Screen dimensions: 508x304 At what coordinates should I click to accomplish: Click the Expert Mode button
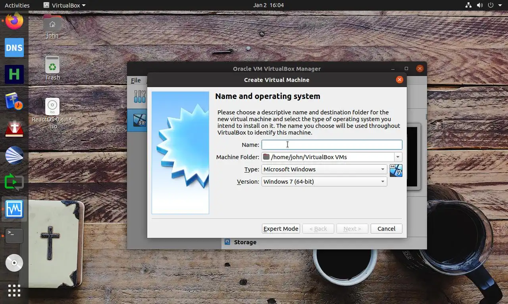tap(281, 229)
